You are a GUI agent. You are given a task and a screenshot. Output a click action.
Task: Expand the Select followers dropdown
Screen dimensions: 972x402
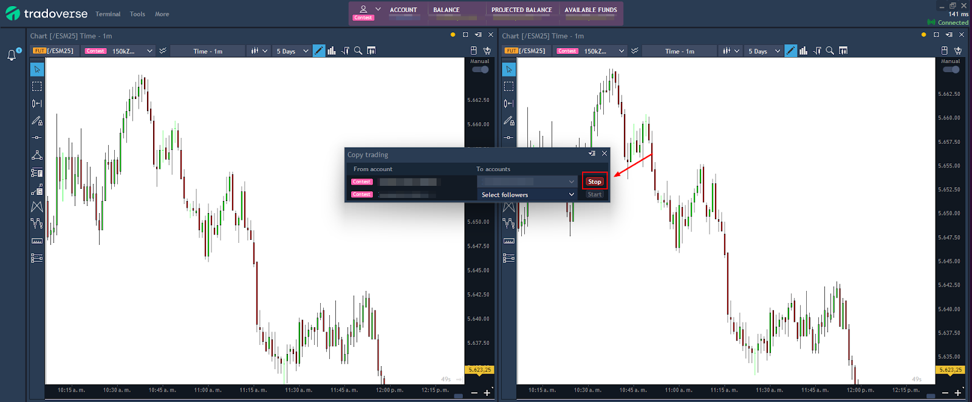pos(527,195)
